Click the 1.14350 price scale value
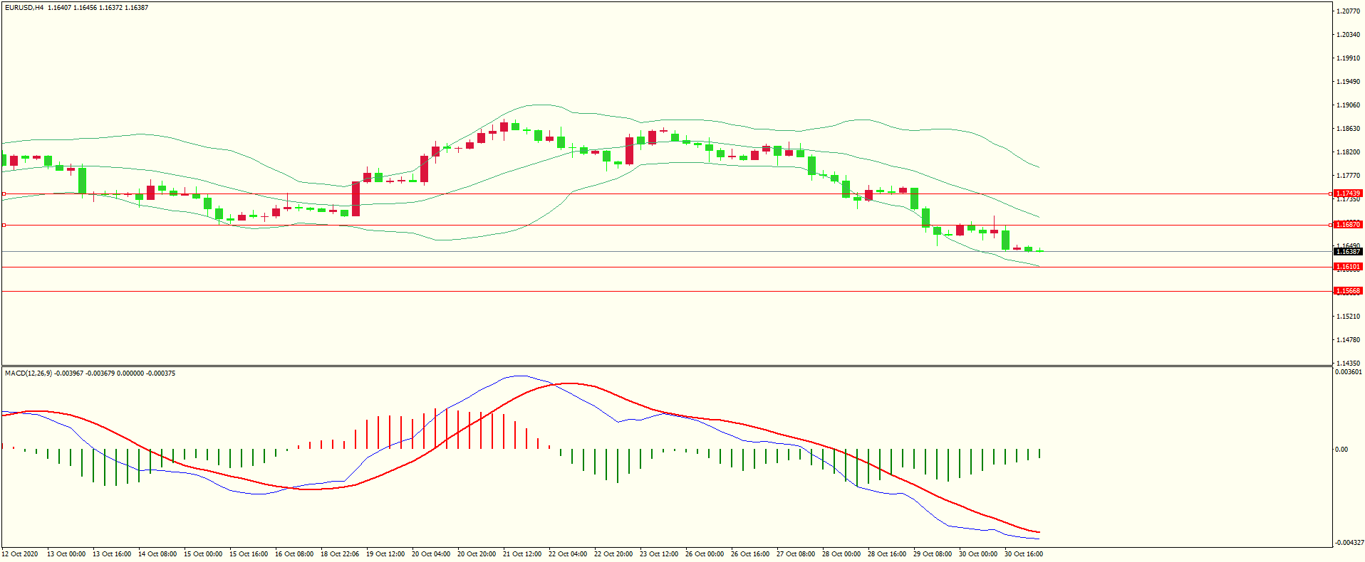 click(x=1349, y=363)
